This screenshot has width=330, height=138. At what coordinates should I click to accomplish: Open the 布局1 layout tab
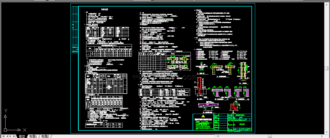point(33,136)
